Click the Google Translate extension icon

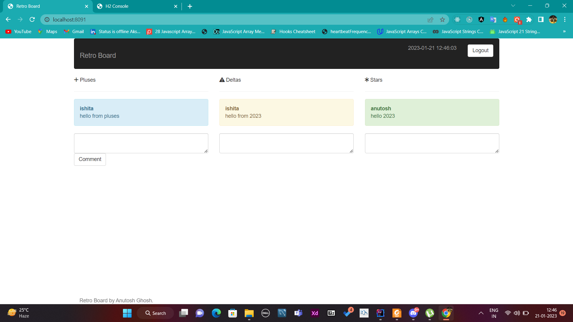(x=493, y=20)
